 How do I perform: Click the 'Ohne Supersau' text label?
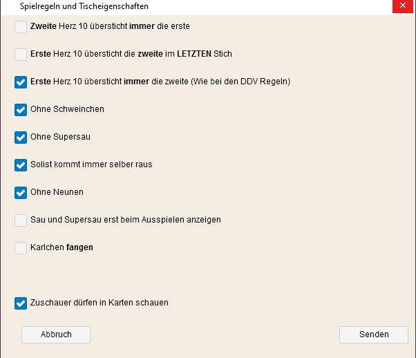(x=60, y=137)
